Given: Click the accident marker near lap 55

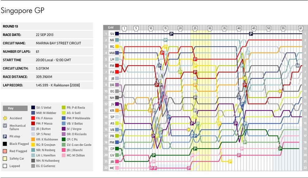Looking at the screenshot, I should click(280, 91).
